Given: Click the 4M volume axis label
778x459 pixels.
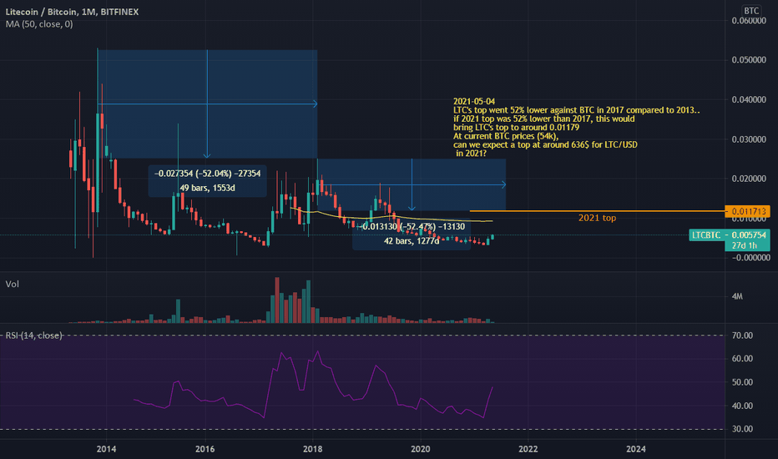Looking at the screenshot, I should [737, 296].
